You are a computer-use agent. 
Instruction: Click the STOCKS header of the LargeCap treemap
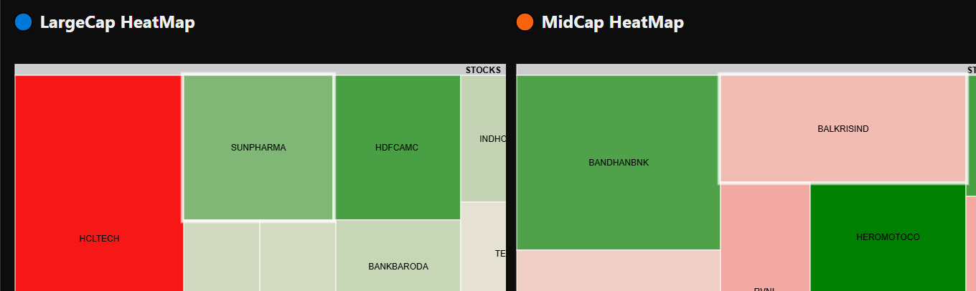[483, 70]
